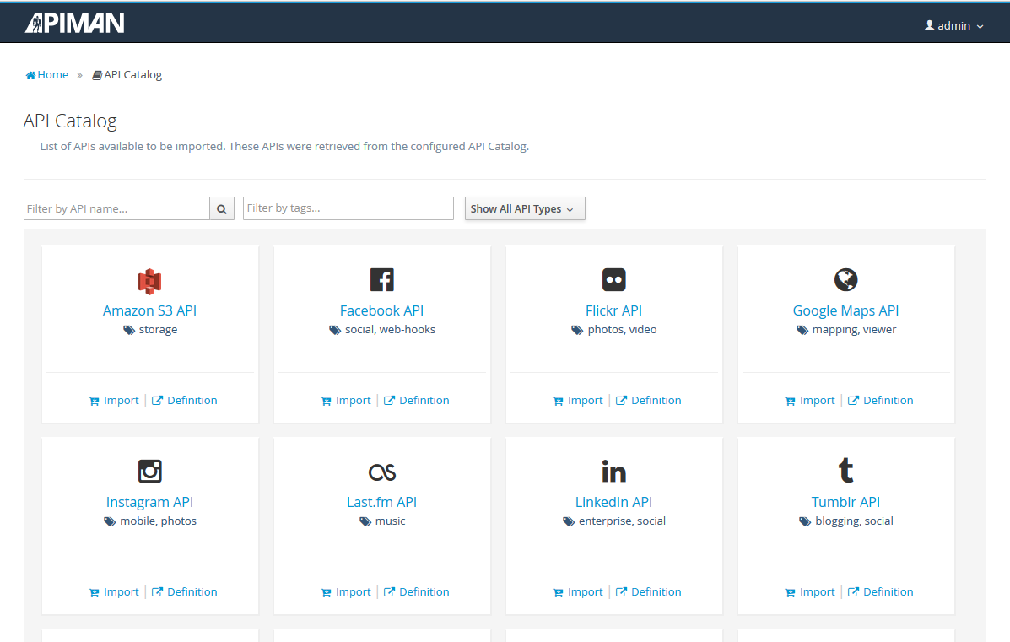Click the 'mobile, photos' tag text
The image size is (1010, 642).
click(x=159, y=521)
